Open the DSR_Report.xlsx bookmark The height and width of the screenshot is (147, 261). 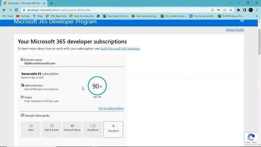point(56,16)
